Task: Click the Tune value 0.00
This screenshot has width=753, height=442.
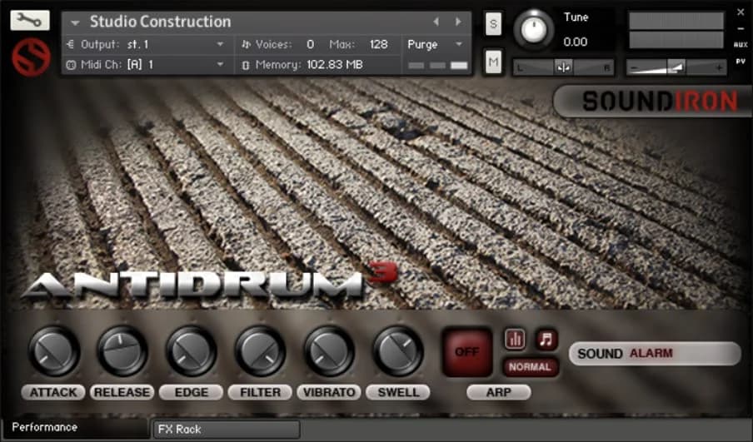Action: tap(576, 42)
